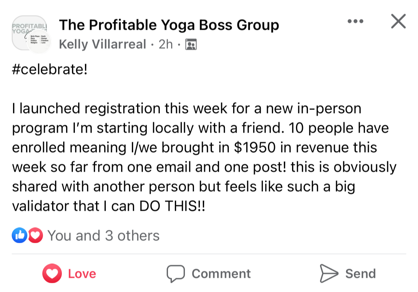Follow the #celebrate hashtag
418x292 pixels.
(50, 70)
